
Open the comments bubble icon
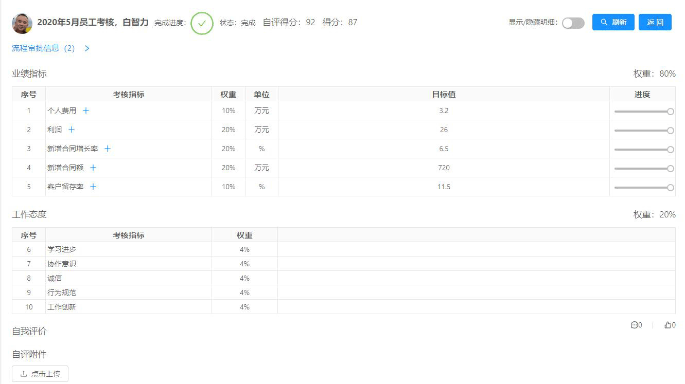(634, 325)
